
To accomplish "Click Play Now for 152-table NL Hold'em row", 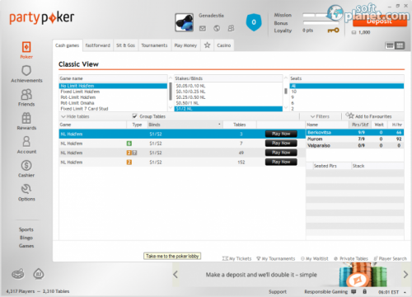I will [281, 162].
